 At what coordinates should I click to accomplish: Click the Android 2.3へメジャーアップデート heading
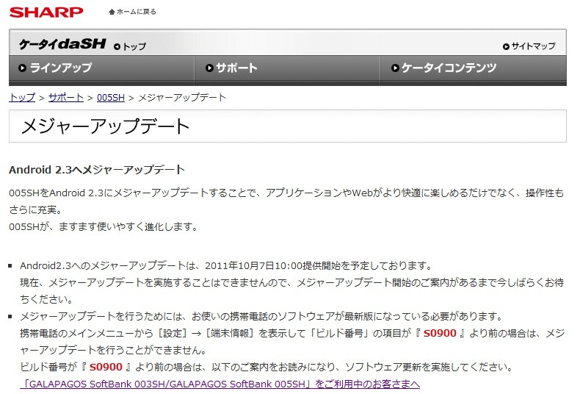coord(97,170)
